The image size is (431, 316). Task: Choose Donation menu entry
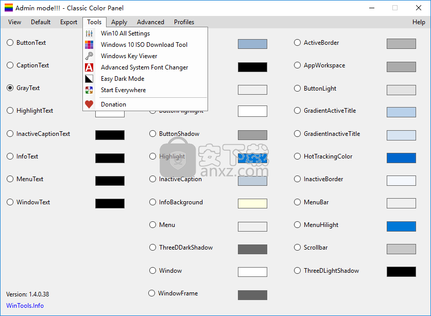click(145, 104)
